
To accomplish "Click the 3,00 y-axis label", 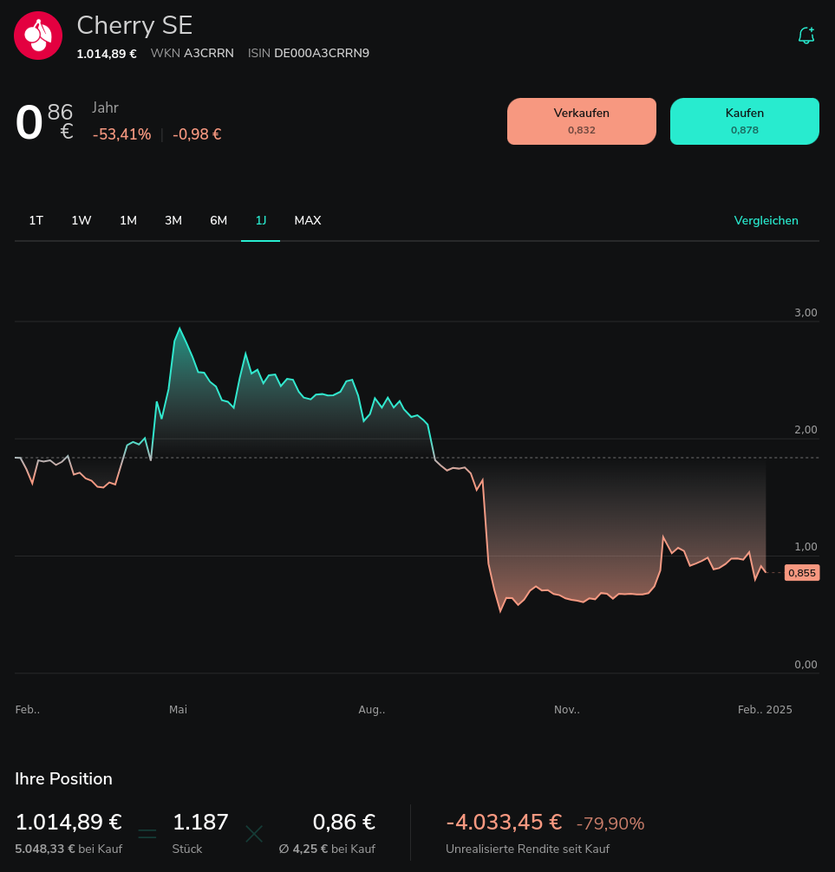I will coord(806,313).
